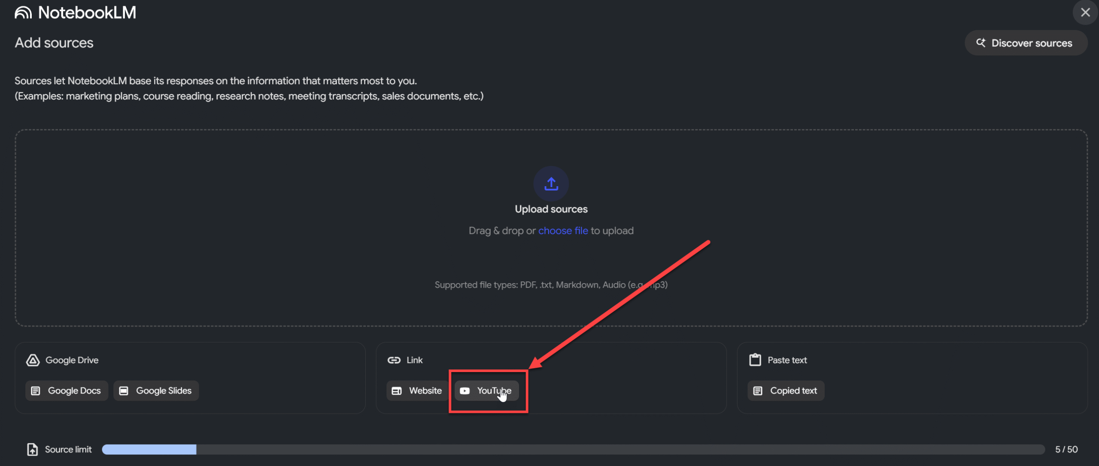Viewport: 1099px width, 466px height.
Task: Add a YouTube link source
Action: [486, 390]
